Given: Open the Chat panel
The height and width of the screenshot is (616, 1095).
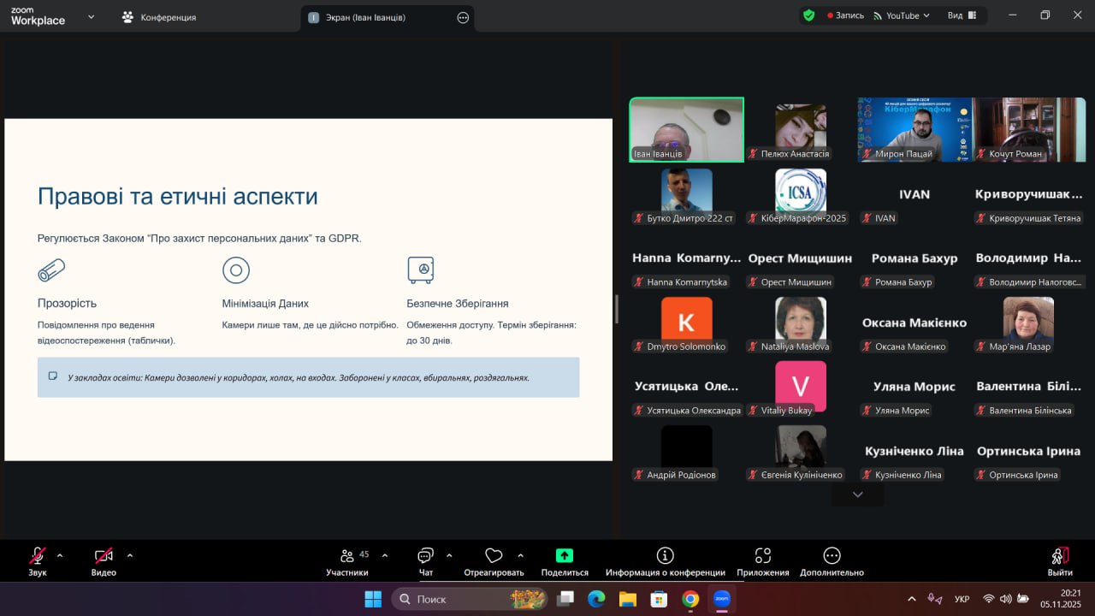Looking at the screenshot, I should click(x=425, y=556).
